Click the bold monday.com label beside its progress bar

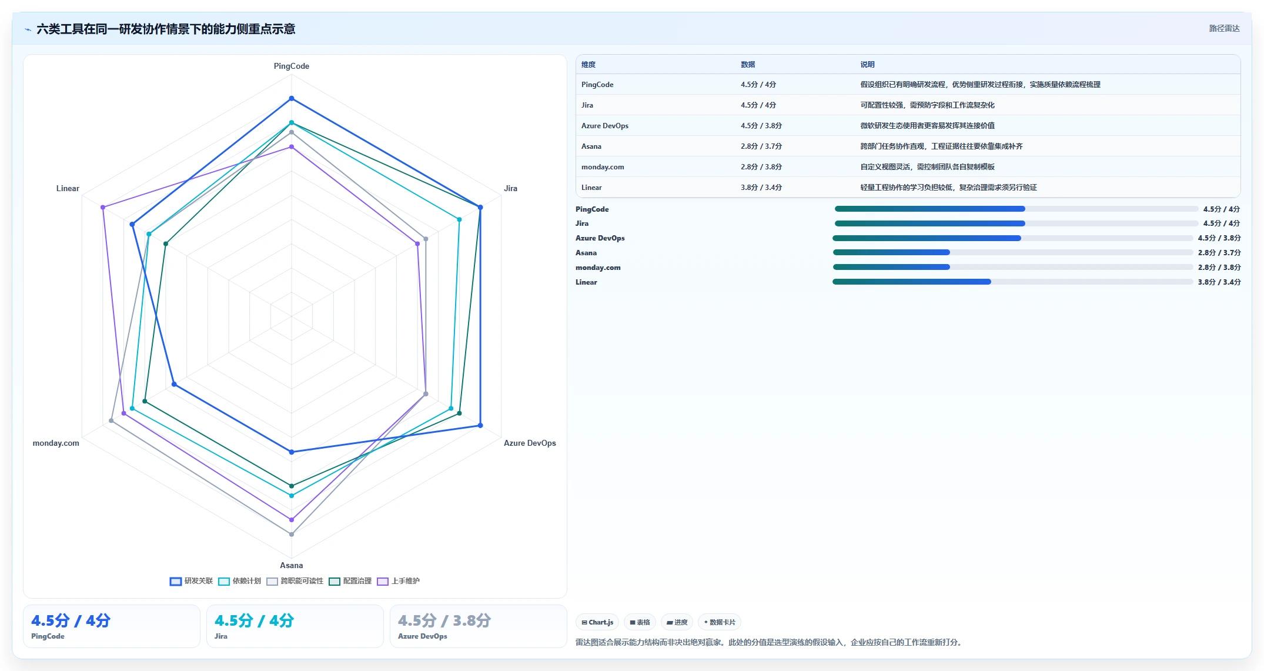click(598, 268)
